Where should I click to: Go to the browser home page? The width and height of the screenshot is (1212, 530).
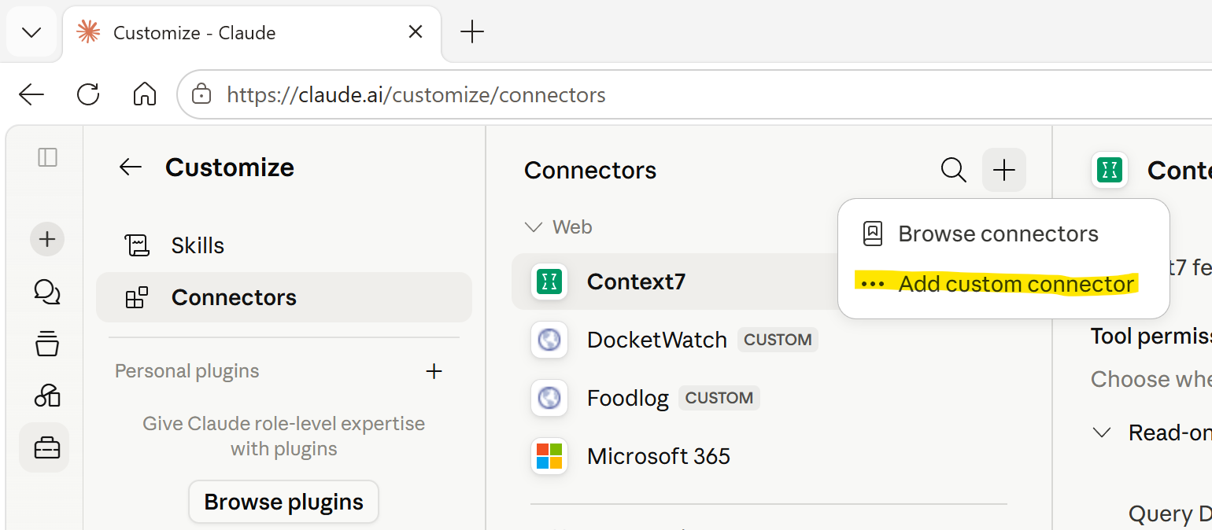(145, 95)
